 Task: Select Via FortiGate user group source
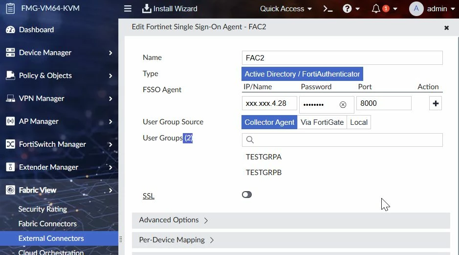tap(322, 122)
